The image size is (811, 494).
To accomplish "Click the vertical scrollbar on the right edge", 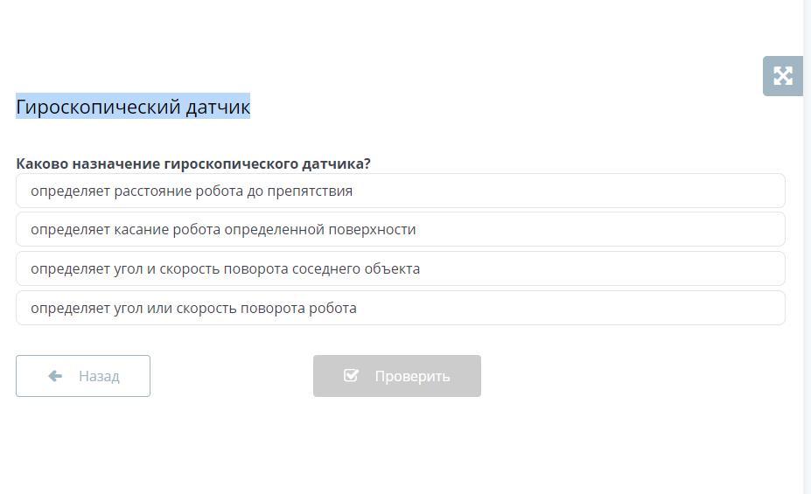I will click(807, 247).
